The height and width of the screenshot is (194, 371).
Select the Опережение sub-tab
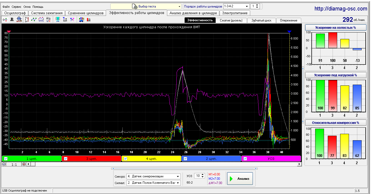pos(289,20)
